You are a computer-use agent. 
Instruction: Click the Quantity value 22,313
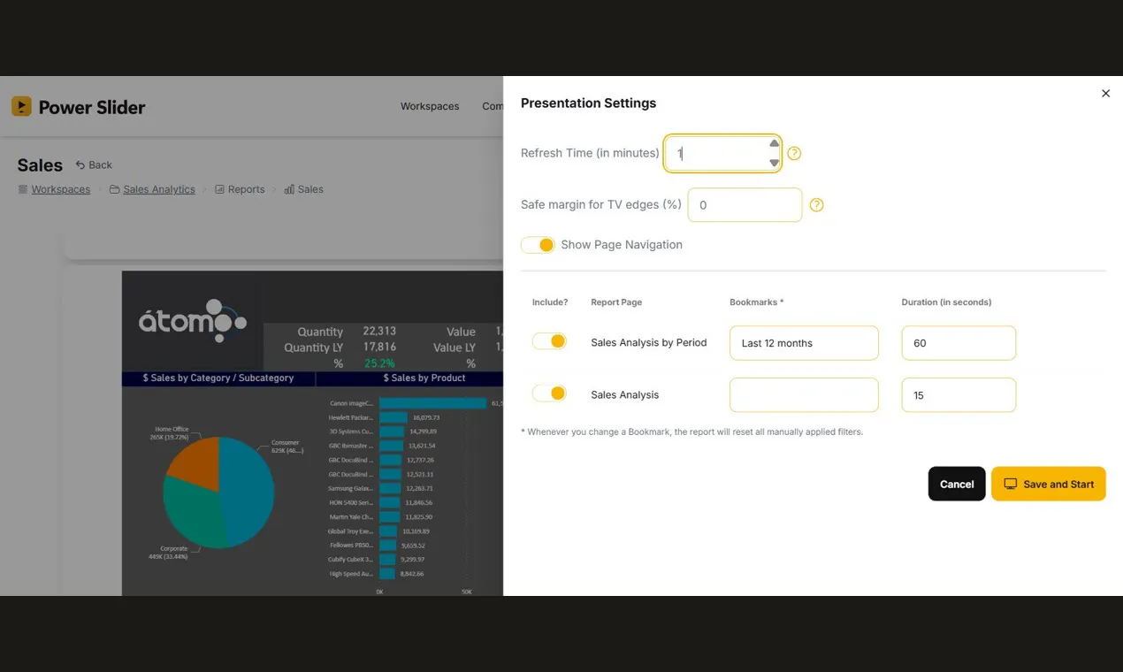pos(379,332)
